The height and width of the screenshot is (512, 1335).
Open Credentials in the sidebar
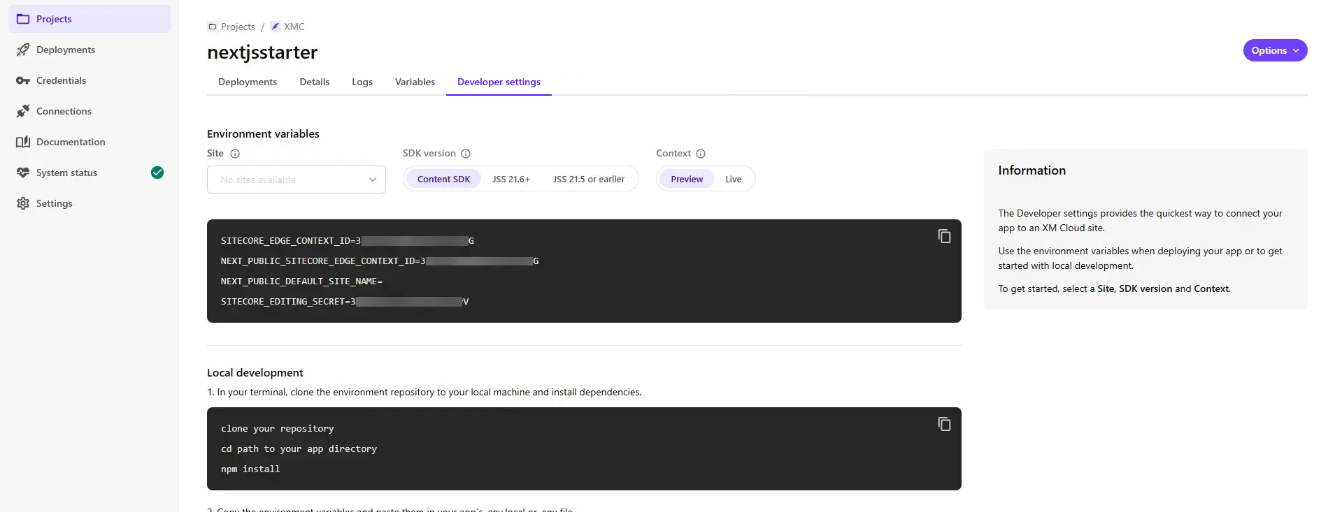pos(89,80)
